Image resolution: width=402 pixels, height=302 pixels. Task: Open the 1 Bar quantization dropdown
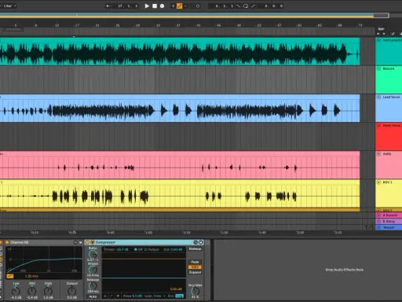pyautogui.click(x=9, y=6)
